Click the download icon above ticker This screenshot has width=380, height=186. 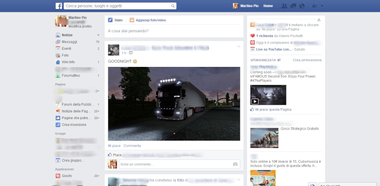click(319, 19)
